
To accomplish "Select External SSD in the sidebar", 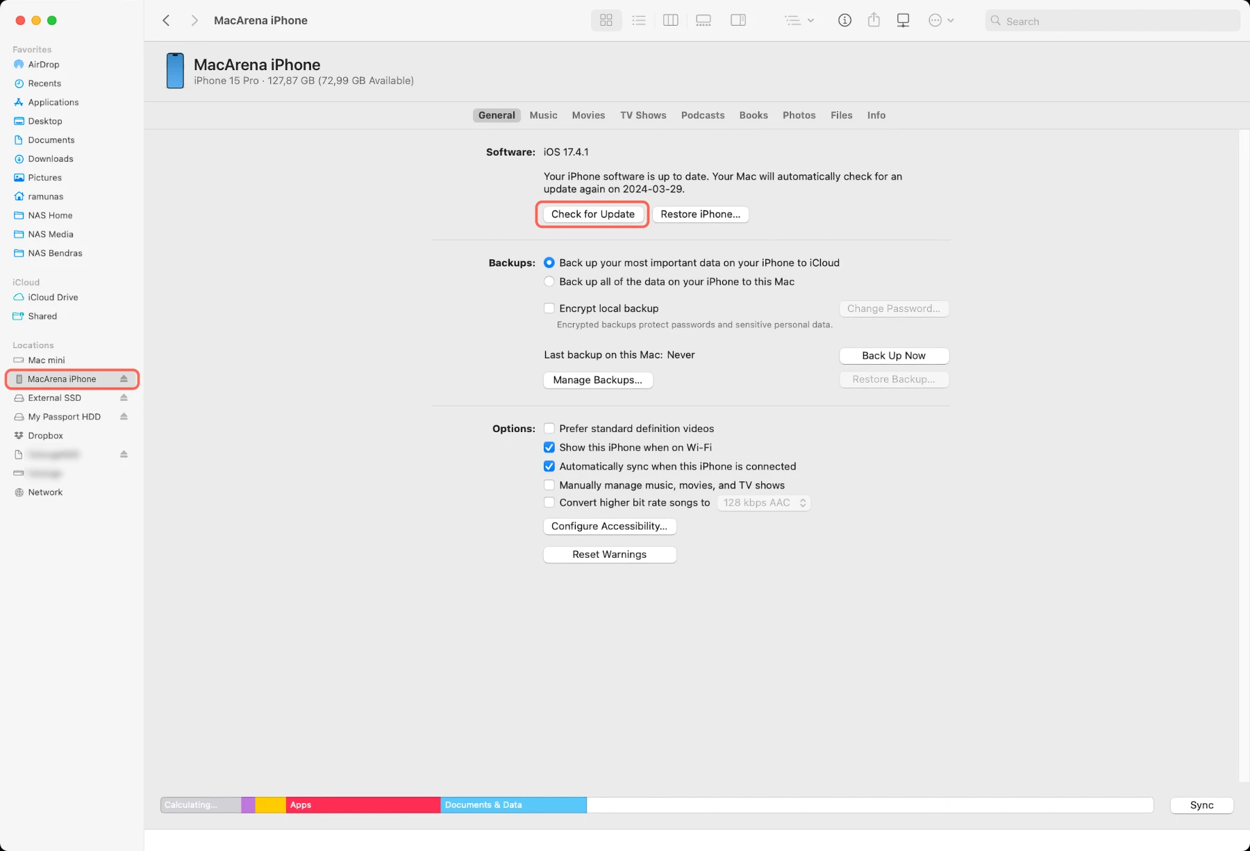I will click(x=54, y=398).
